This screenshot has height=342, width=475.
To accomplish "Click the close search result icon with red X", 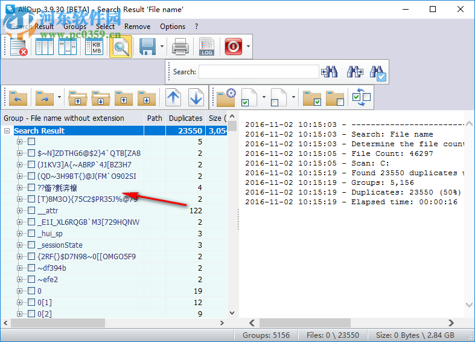I will (19, 47).
